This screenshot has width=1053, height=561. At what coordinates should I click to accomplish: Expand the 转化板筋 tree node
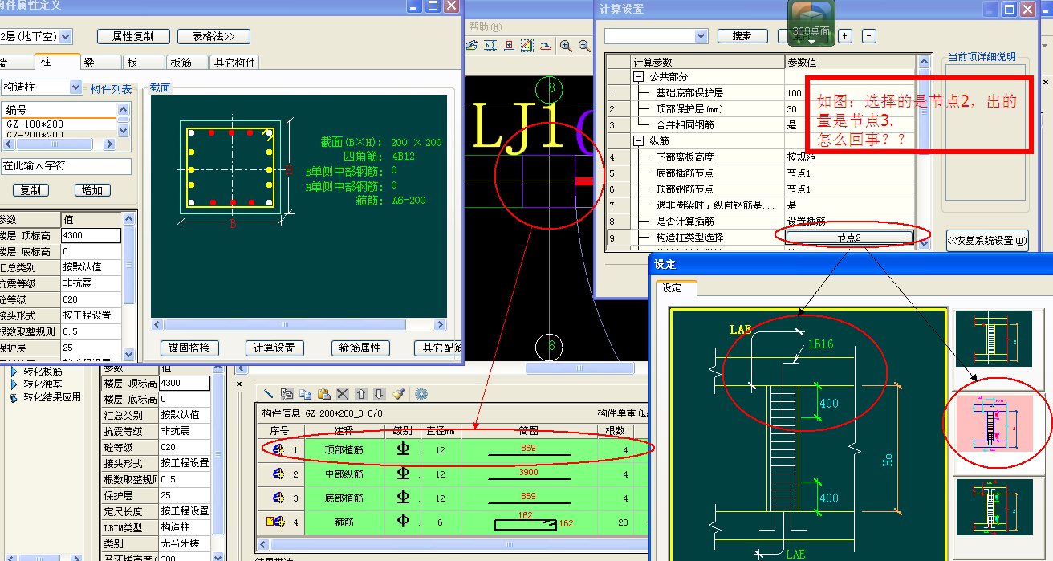tap(14, 371)
